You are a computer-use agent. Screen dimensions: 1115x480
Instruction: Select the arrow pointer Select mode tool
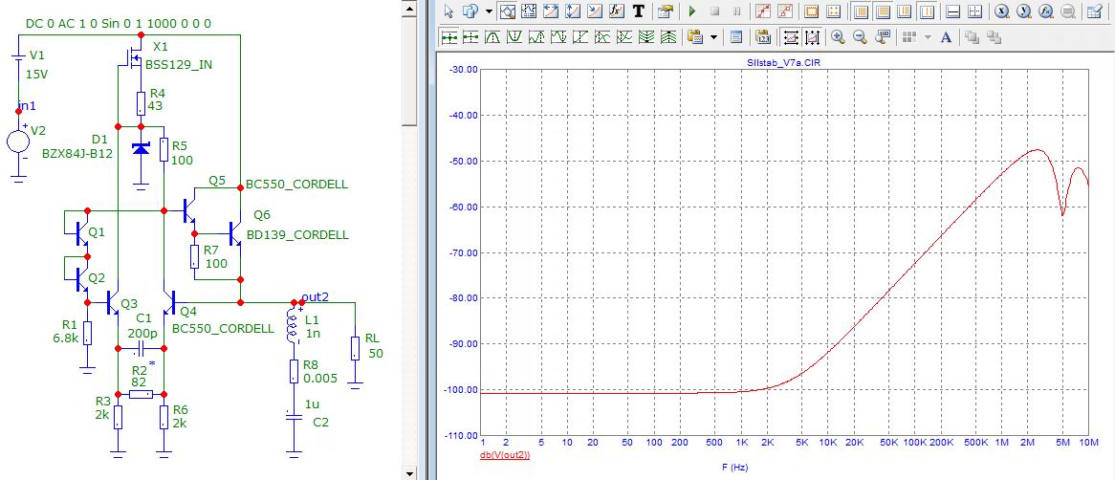point(447,11)
